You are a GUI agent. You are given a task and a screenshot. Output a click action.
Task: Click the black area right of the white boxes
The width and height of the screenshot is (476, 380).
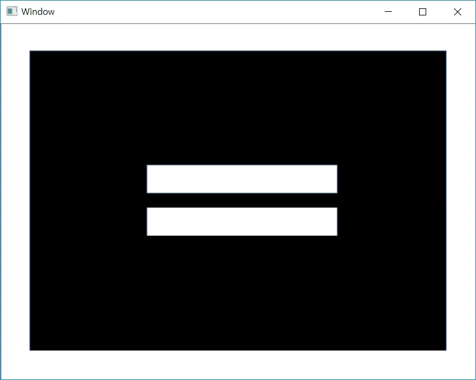coord(391,200)
